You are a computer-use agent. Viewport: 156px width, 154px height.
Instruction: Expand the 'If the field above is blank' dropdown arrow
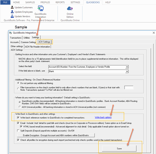127,71
